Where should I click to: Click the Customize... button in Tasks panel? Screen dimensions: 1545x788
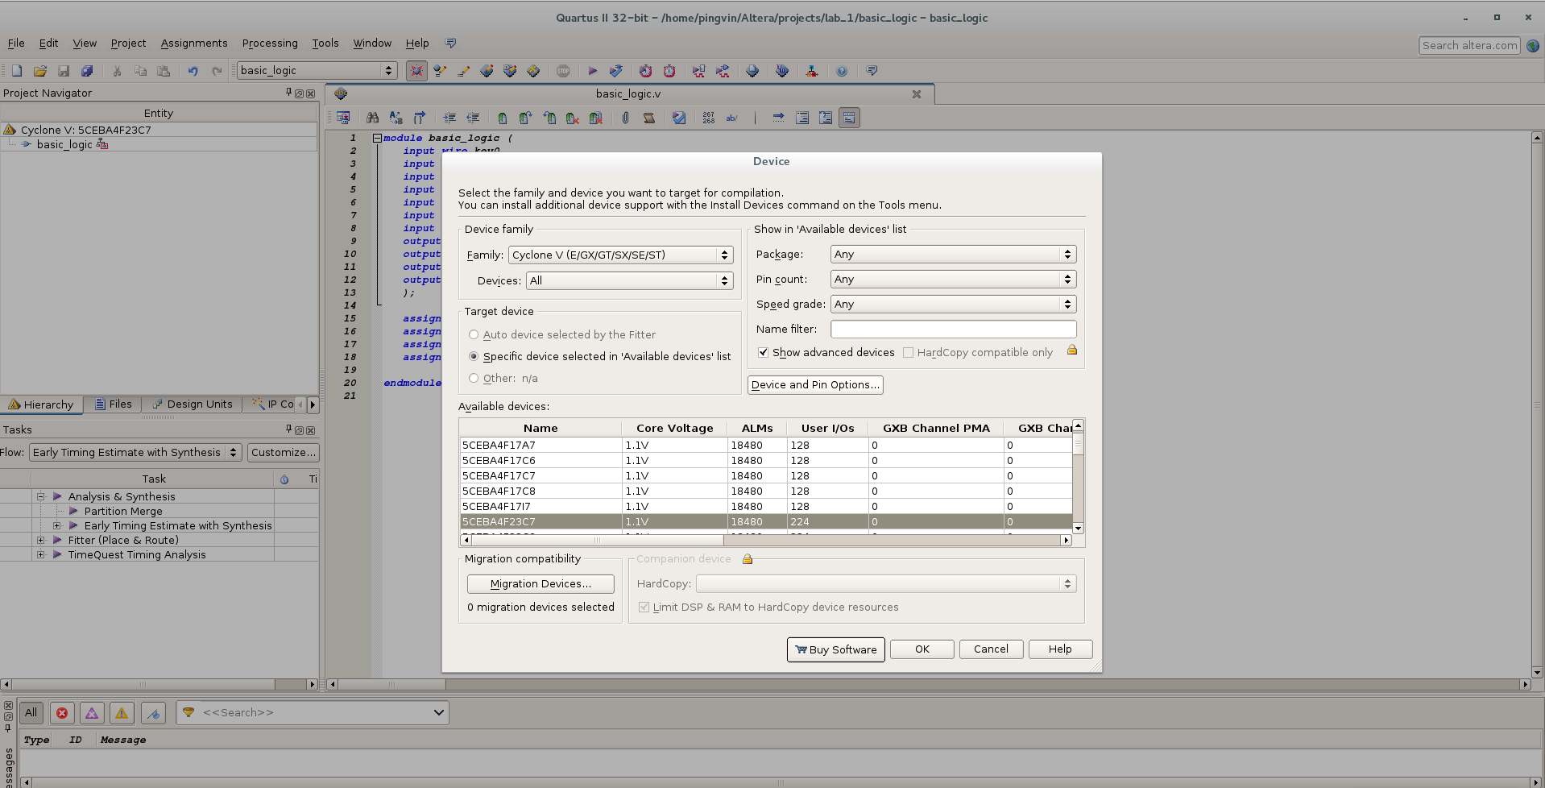(283, 452)
